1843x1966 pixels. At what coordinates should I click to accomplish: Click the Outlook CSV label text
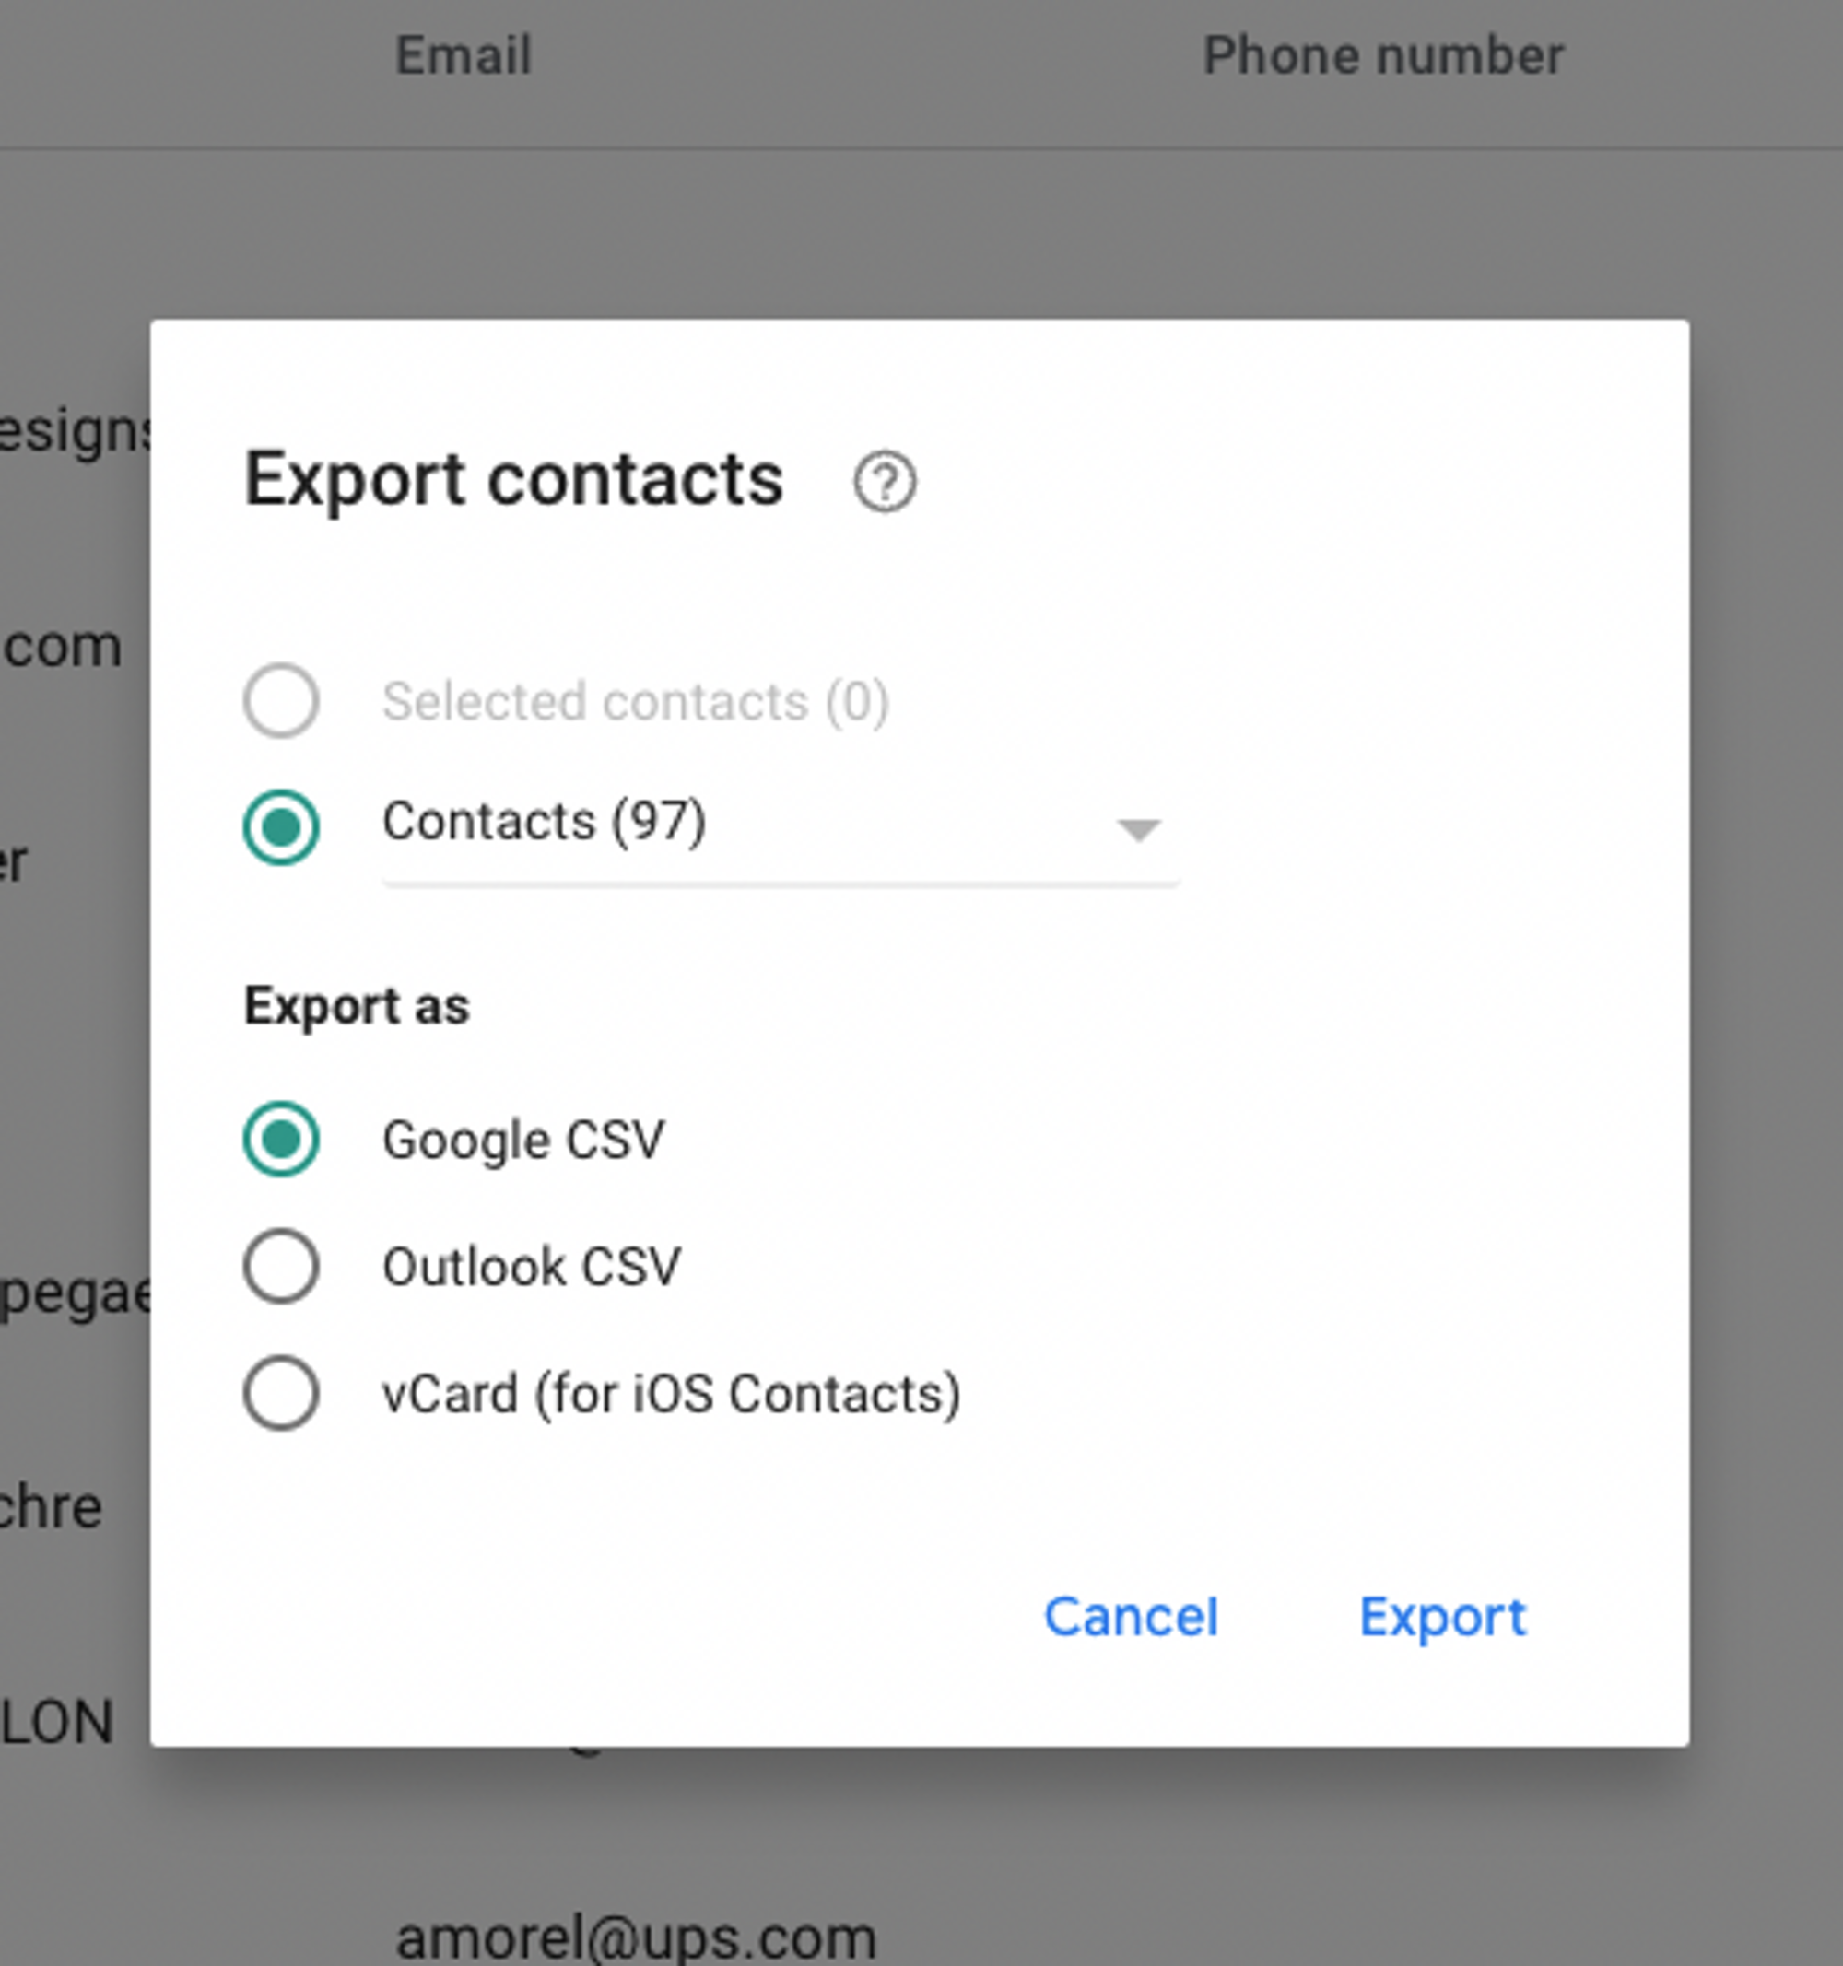pos(533,1265)
